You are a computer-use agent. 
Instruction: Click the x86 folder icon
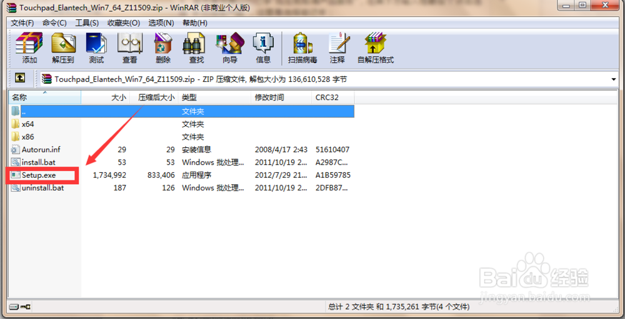click(16, 137)
